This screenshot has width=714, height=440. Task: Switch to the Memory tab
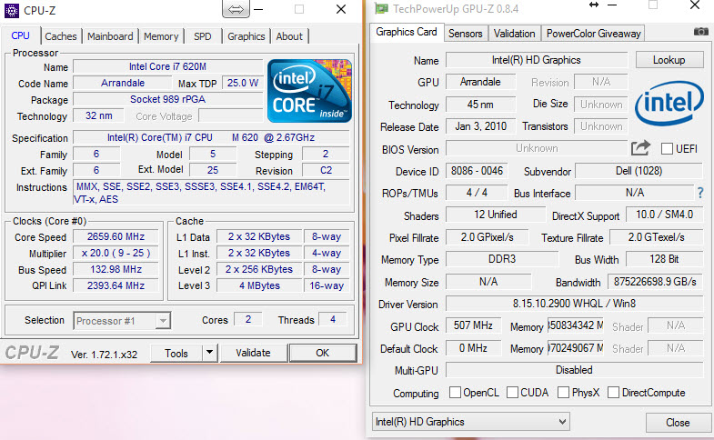coord(161,36)
